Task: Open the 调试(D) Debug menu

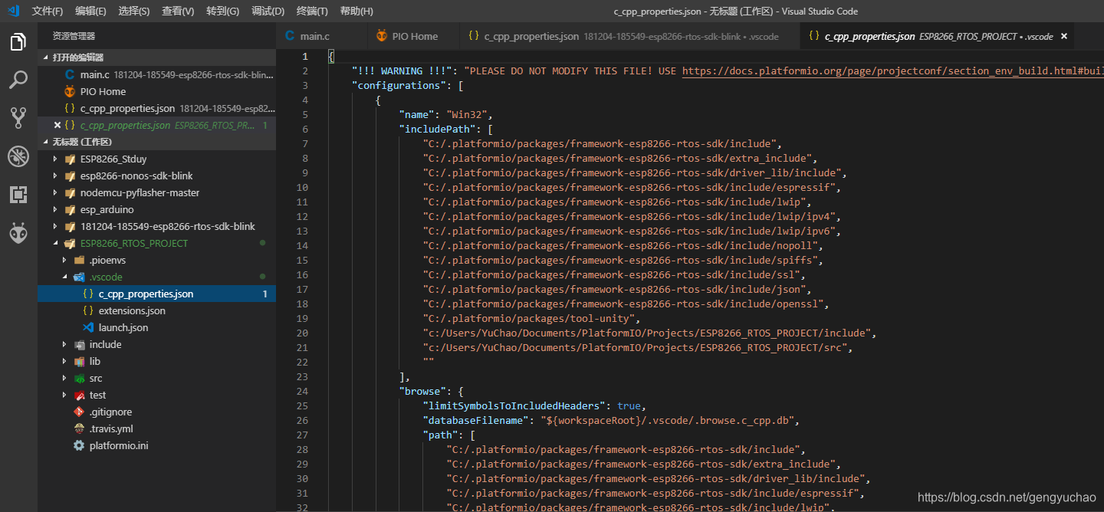Action: coord(268,11)
